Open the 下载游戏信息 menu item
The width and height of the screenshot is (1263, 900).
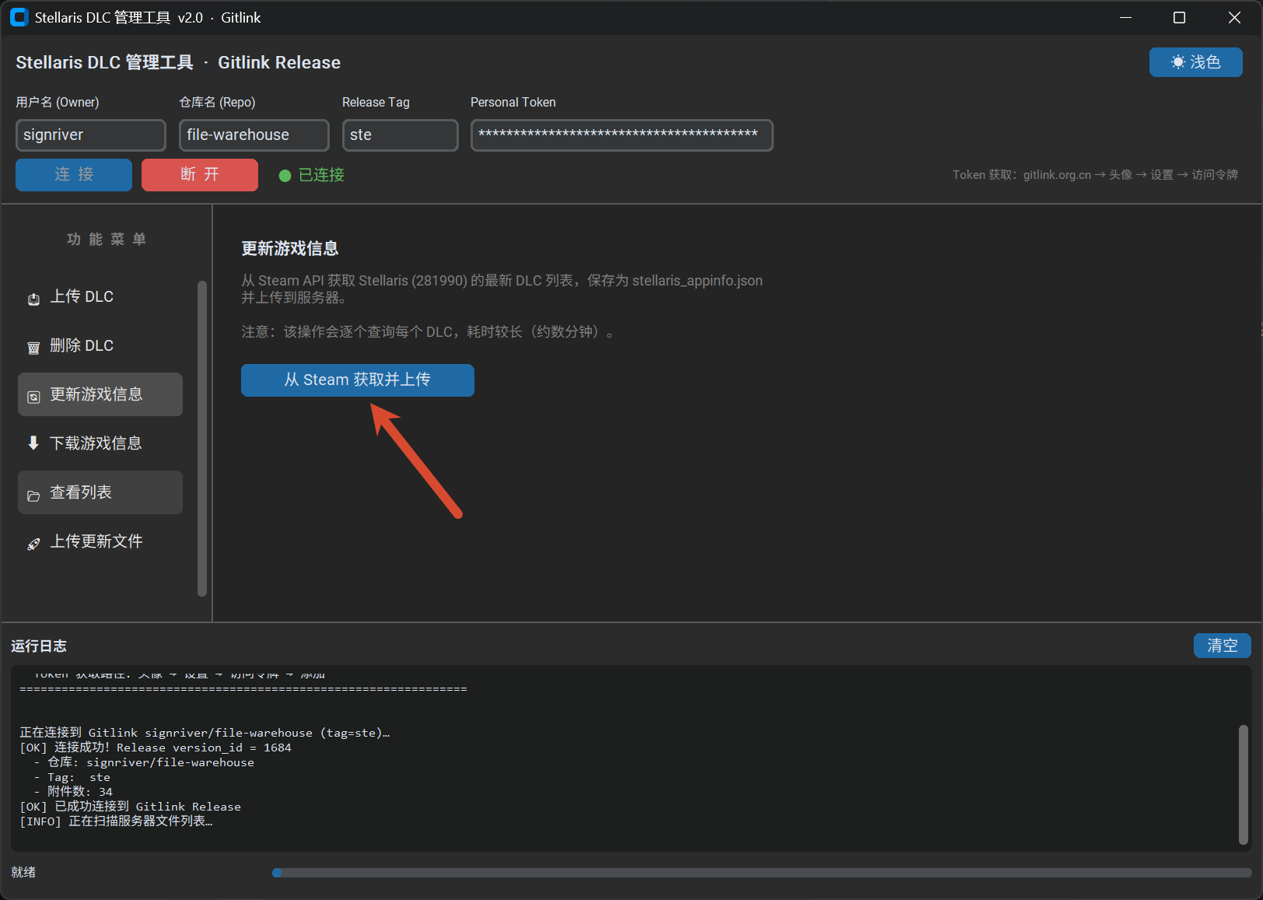(100, 443)
